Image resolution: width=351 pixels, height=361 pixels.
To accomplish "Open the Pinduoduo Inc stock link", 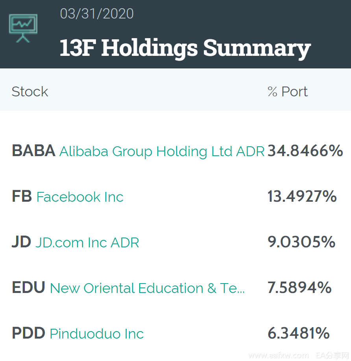I will tap(97, 334).
